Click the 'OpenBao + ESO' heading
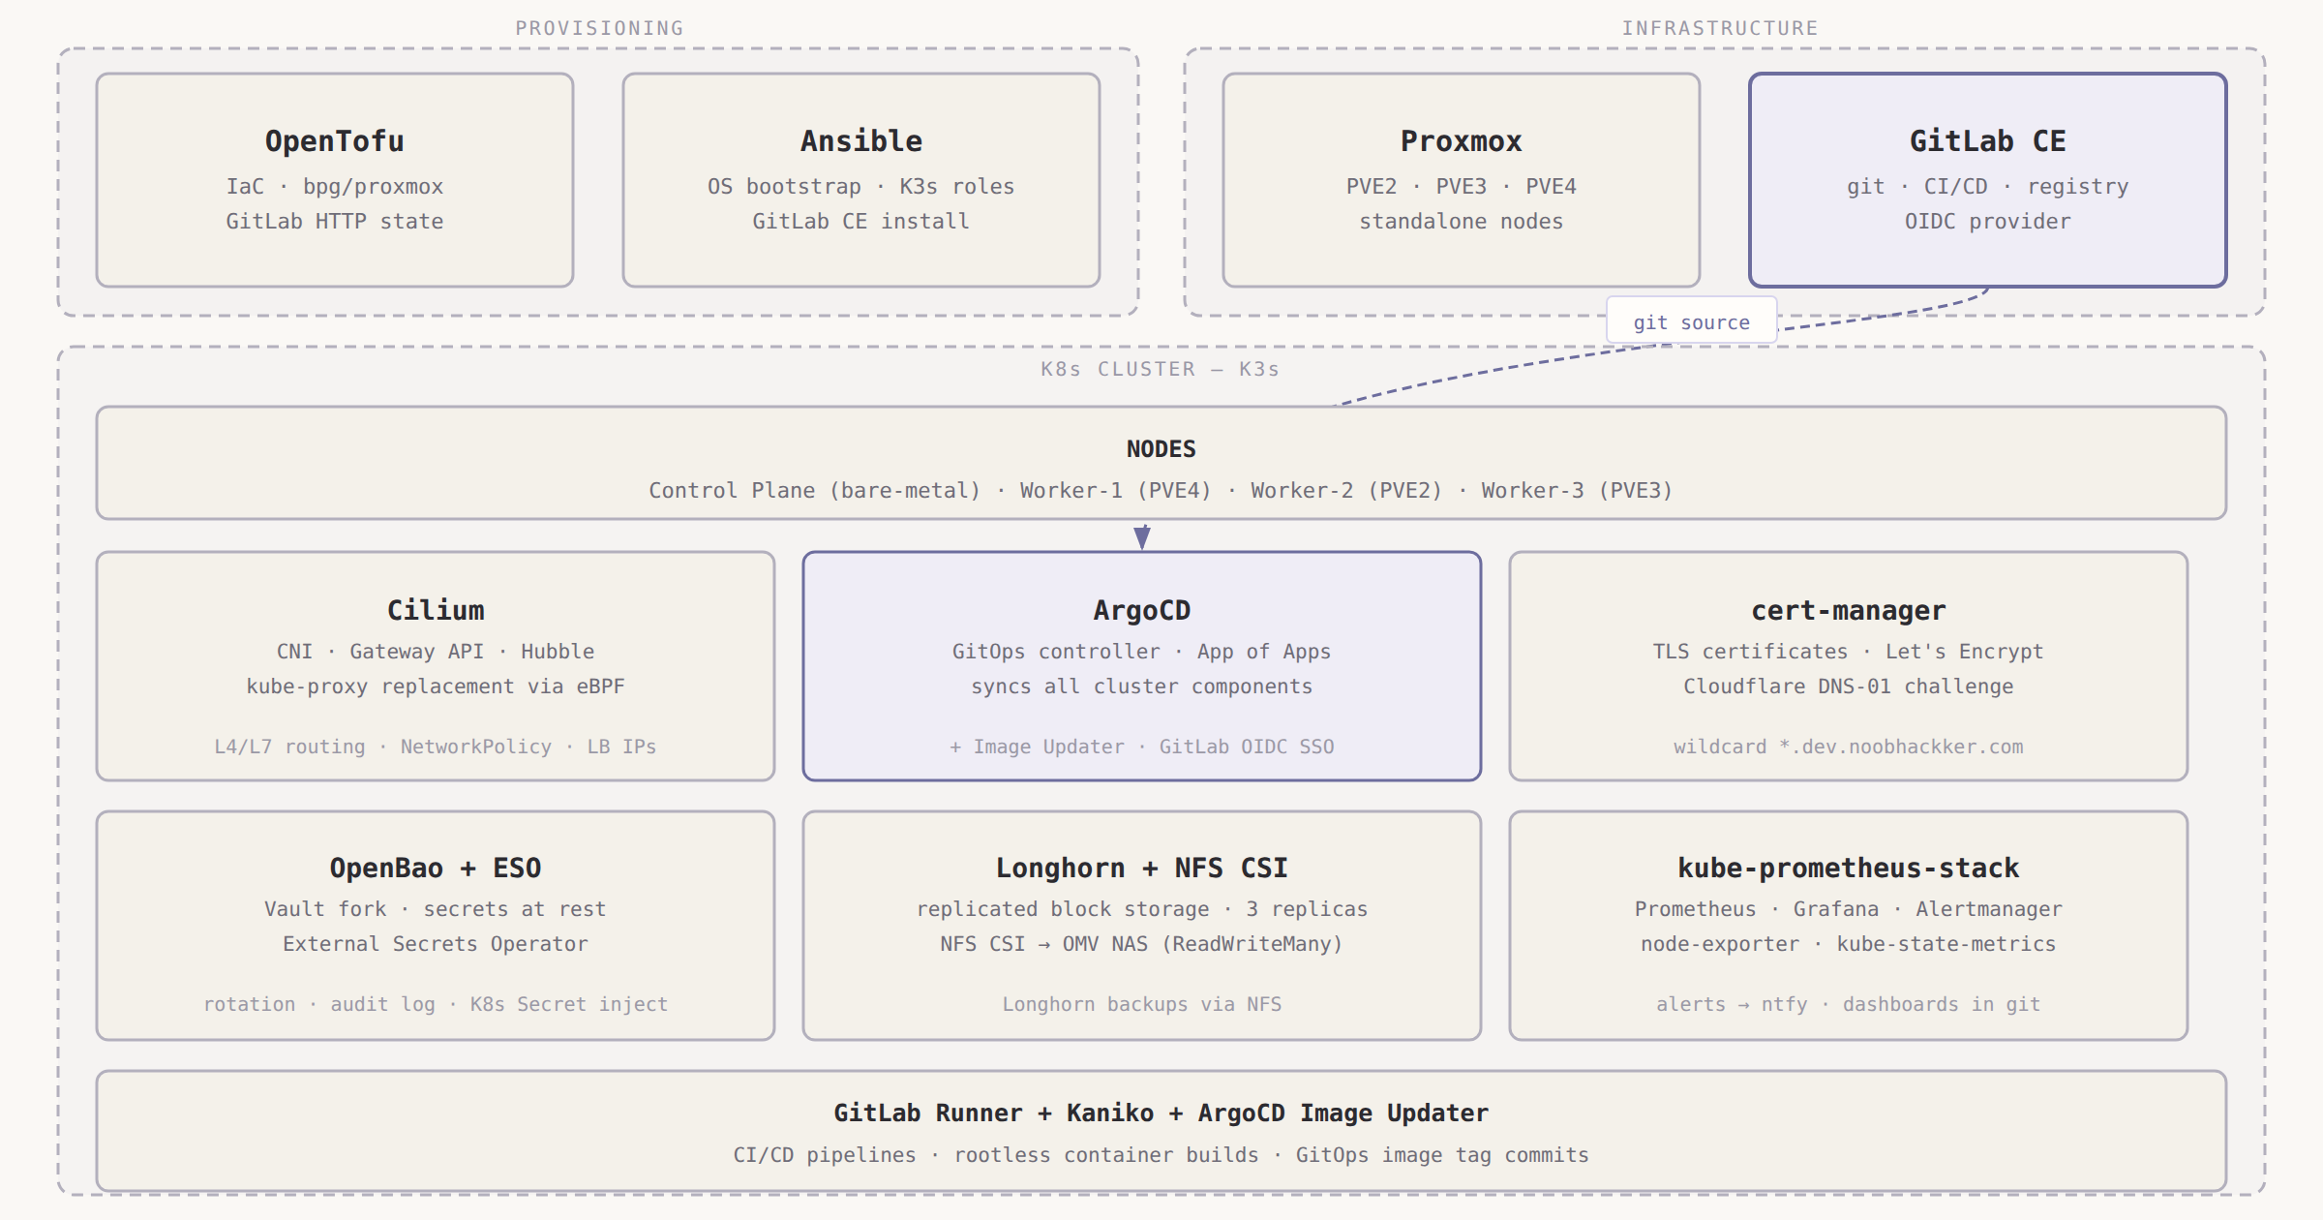This screenshot has width=2323, height=1220. click(436, 868)
